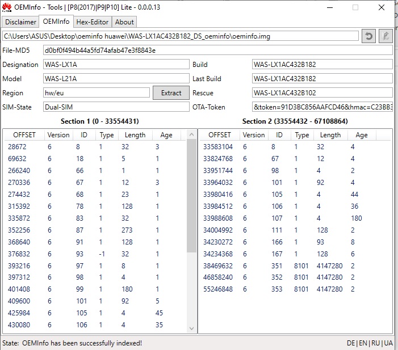Sort Section 2 by ID column header
The height and width of the screenshot is (350, 398).
tap(279, 135)
